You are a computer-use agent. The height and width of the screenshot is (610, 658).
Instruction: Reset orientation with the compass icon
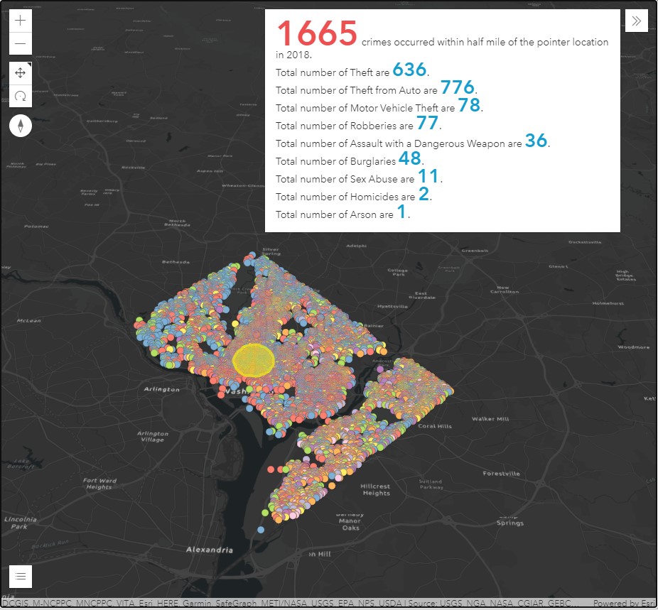21,126
